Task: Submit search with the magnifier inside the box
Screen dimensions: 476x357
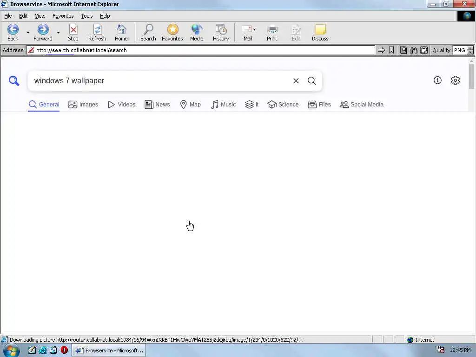Action: pyautogui.click(x=312, y=81)
